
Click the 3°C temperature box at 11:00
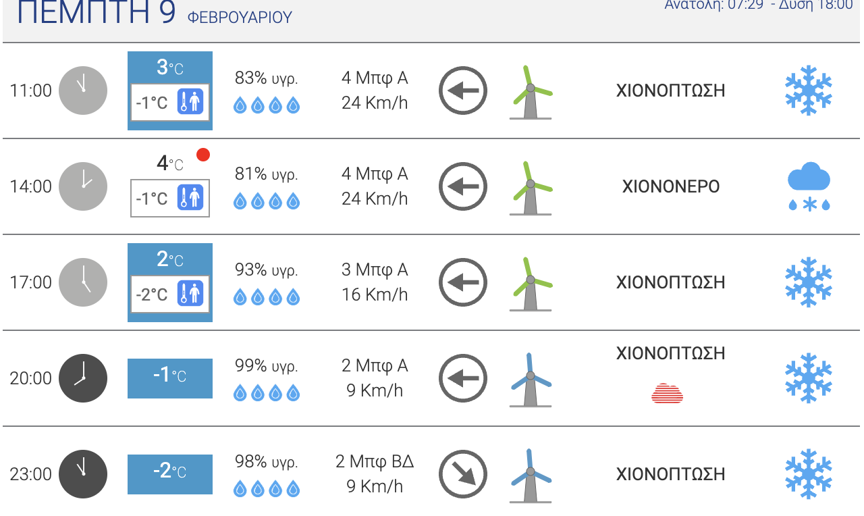pyautogui.click(x=170, y=91)
